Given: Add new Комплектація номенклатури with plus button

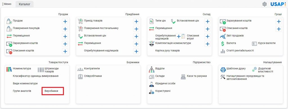Looking at the screenshot, I should [207, 44].
